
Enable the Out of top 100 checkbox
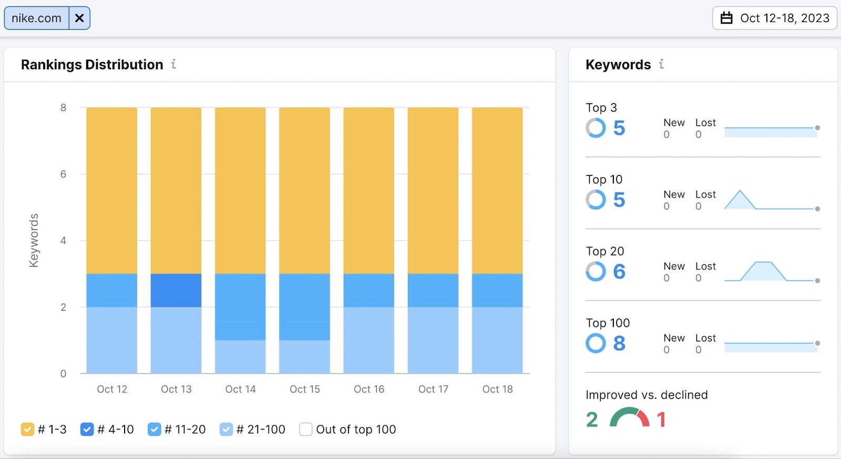tap(305, 430)
